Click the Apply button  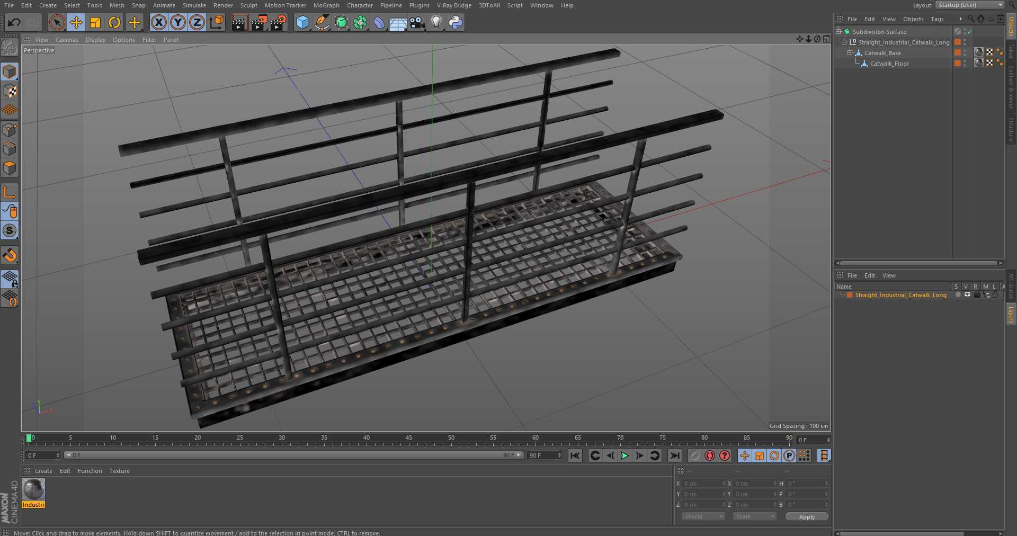pyautogui.click(x=807, y=517)
